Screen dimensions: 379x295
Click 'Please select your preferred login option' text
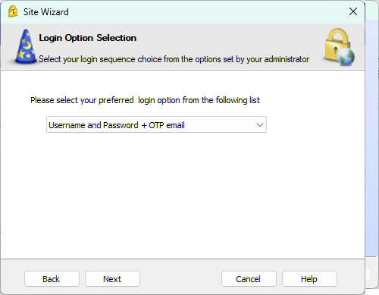(x=145, y=100)
